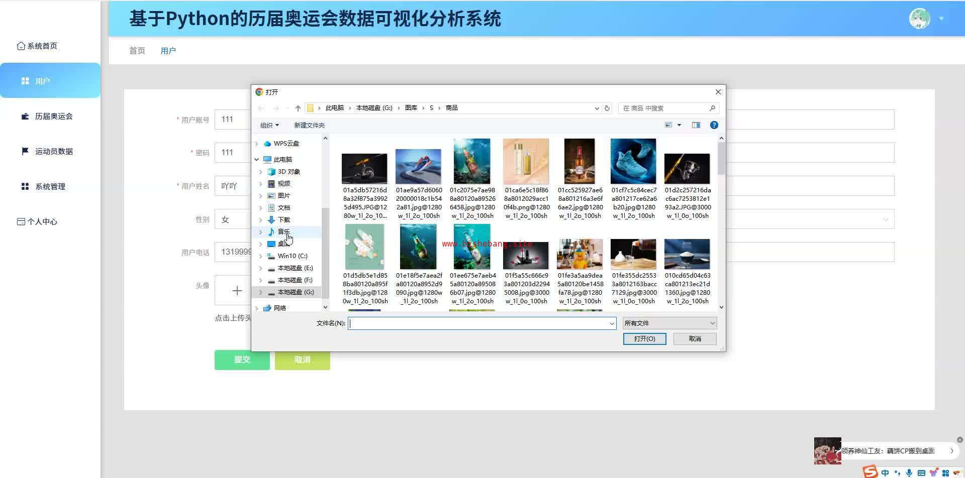This screenshot has width=965, height=478.
Task: Click the plus icon to upload avatar
Action: pos(237,291)
